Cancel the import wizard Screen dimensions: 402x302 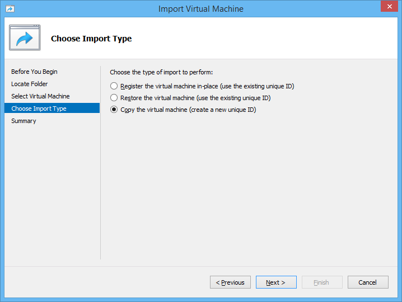pyautogui.click(x=368, y=282)
